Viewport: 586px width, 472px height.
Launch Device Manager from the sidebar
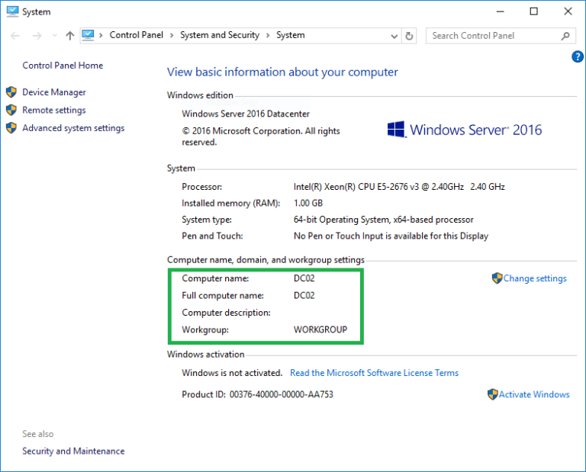point(53,92)
